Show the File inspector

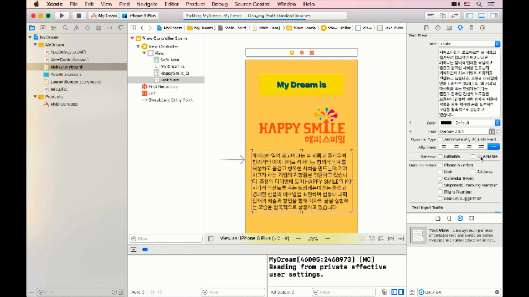(426, 28)
